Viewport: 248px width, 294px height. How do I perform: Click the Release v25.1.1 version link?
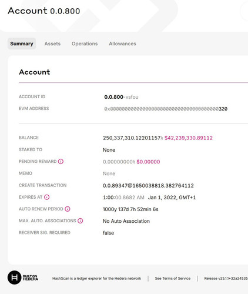(226, 278)
